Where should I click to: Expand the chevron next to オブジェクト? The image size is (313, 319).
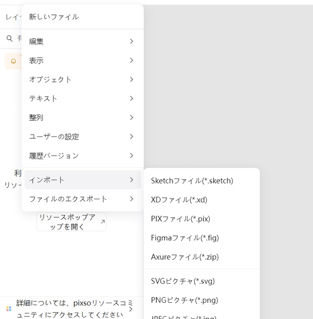pyautogui.click(x=132, y=80)
